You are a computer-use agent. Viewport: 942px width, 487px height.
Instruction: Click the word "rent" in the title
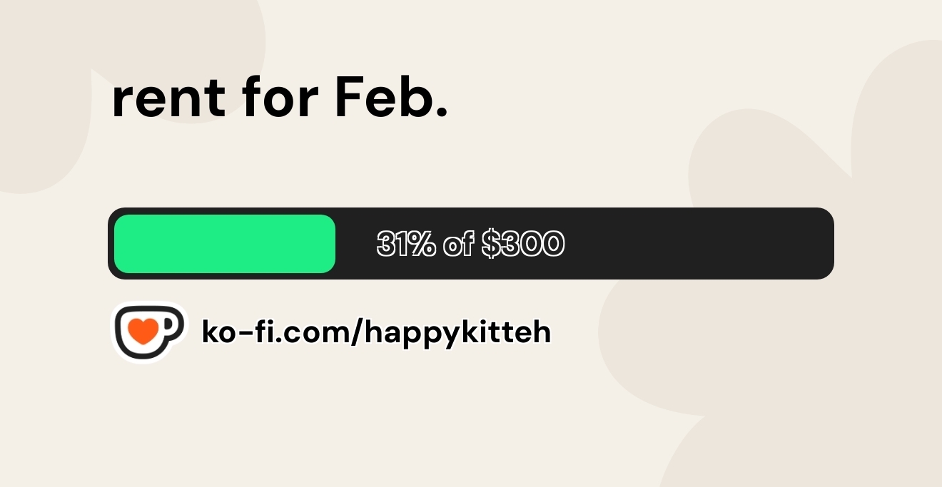click(x=168, y=99)
